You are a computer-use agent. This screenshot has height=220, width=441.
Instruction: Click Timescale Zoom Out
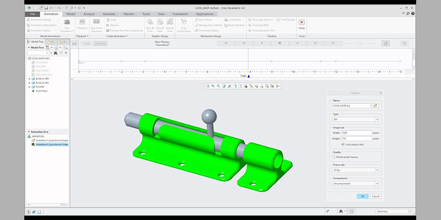pos(261,30)
